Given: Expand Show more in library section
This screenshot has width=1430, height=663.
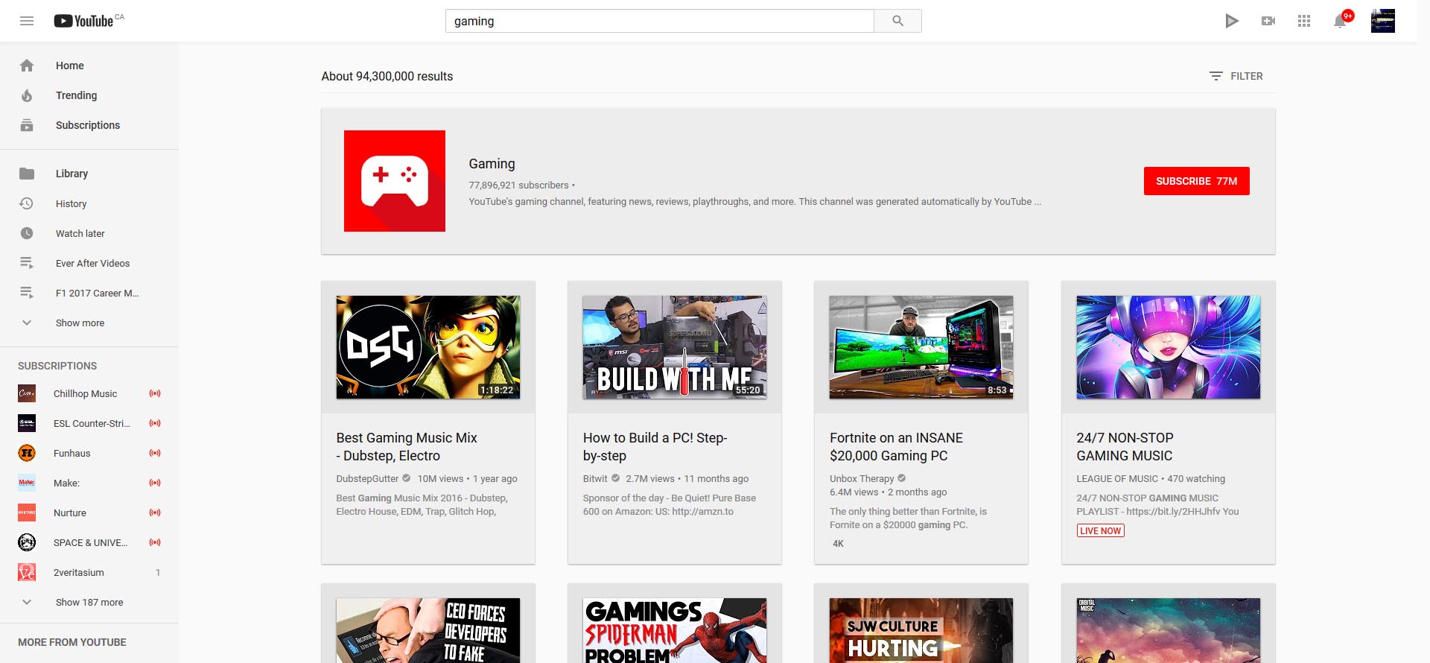Looking at the screenshot, I should [89, 323].
